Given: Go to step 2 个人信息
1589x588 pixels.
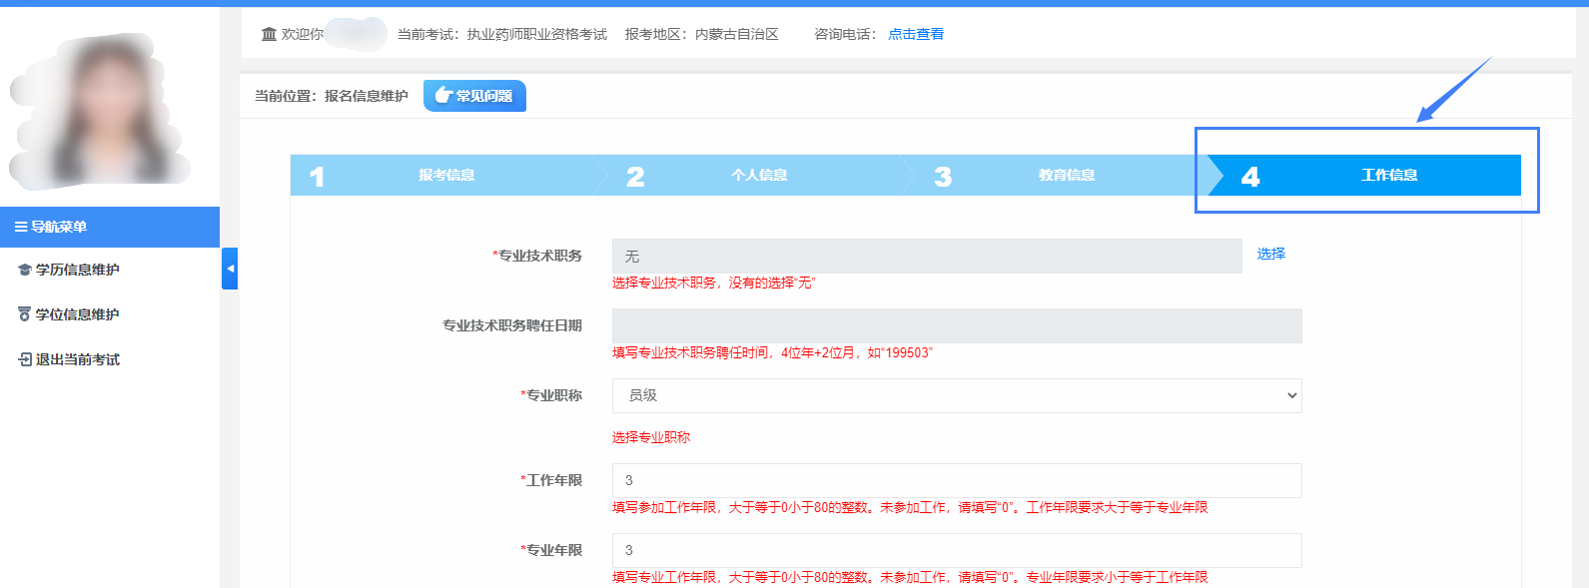Looking at the screenshot, I should click(758, 176).
